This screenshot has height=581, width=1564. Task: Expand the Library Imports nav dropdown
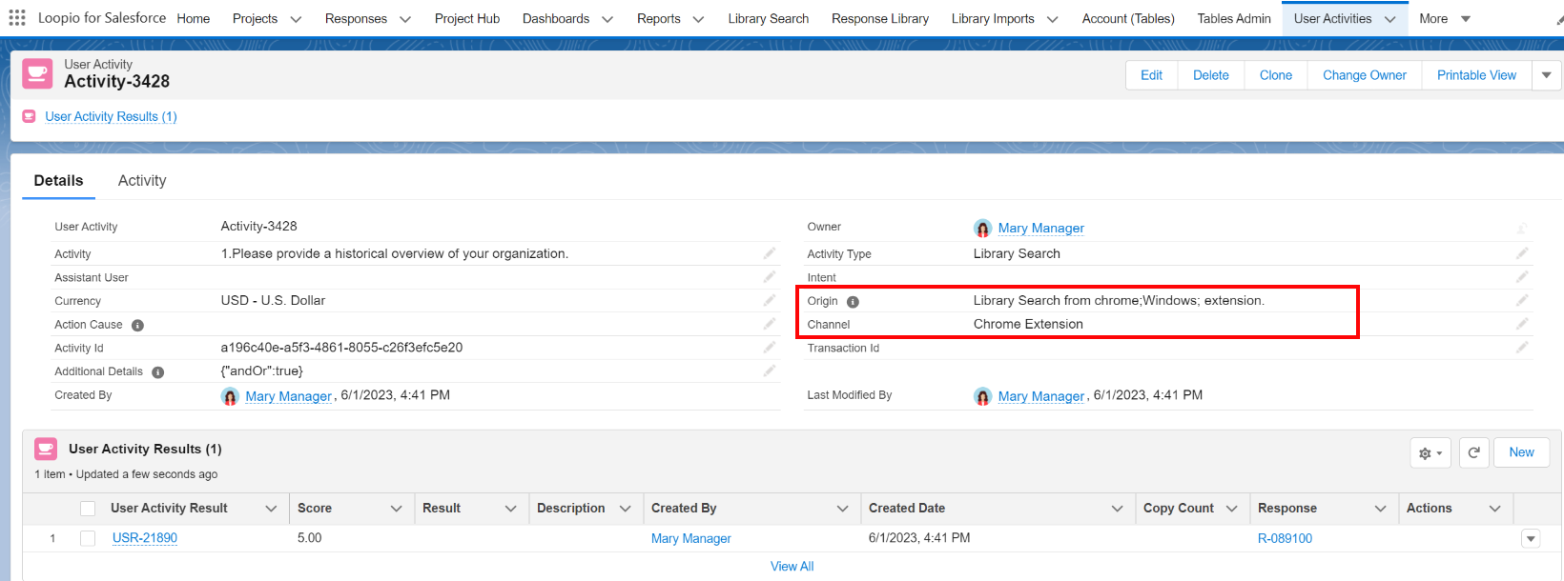[x=1052, y=19]
